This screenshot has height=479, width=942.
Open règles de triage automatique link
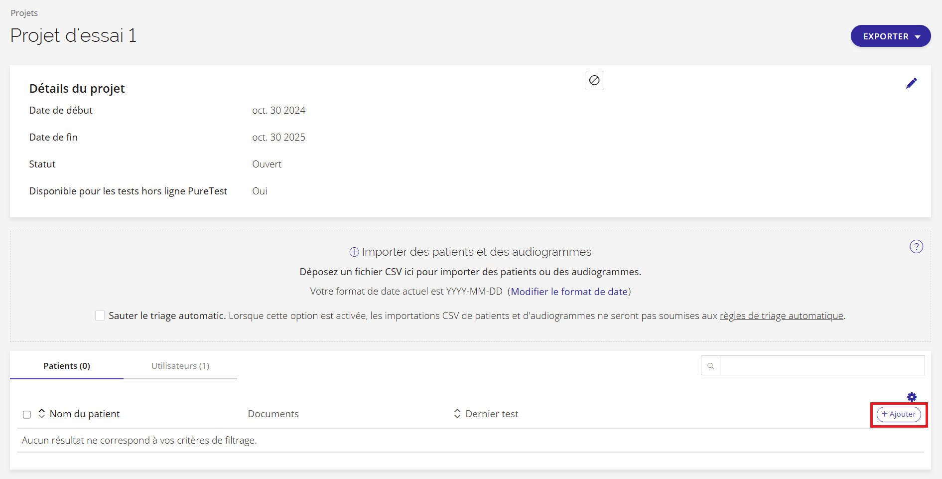pyautogui.click(x=782, y=316)
